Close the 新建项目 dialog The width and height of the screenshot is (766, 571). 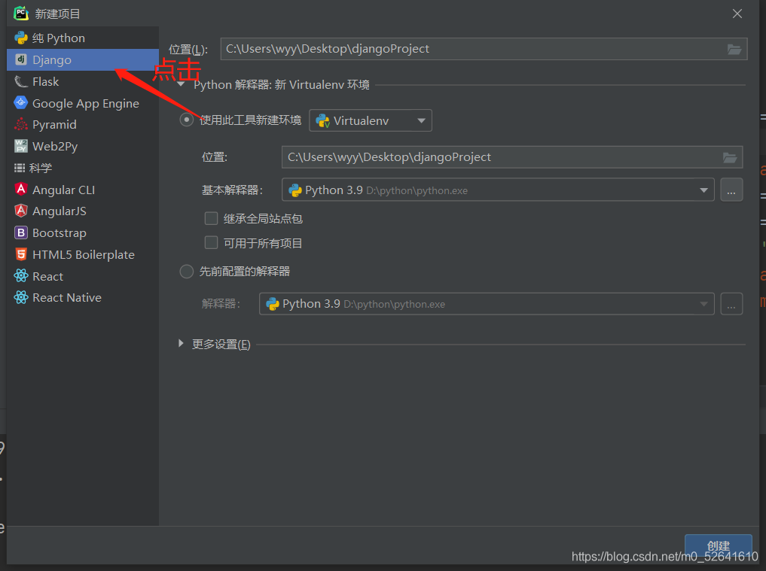pyautogui.click(x=737, y=14)
